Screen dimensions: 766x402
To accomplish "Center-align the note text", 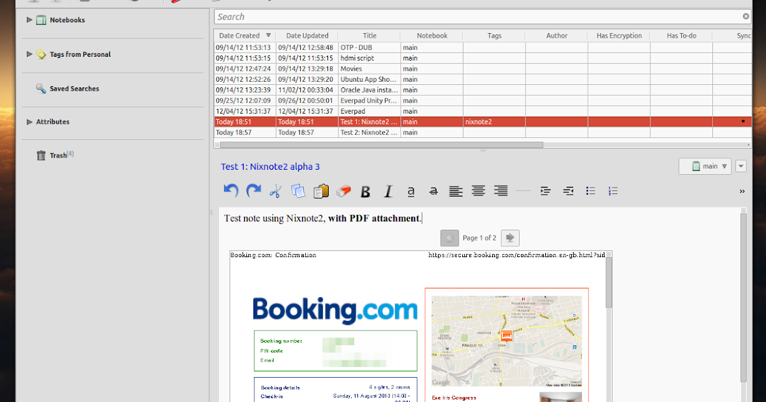I will tap(478, 191).
